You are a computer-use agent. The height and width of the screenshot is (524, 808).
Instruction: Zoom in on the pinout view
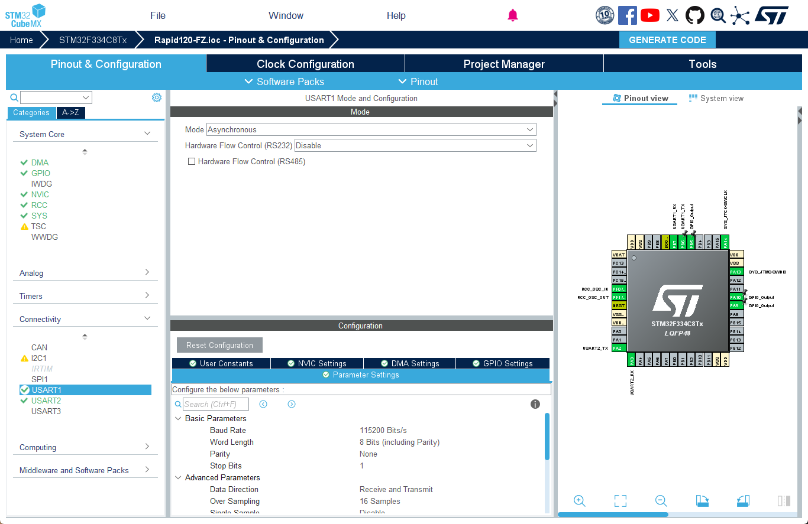580,501
